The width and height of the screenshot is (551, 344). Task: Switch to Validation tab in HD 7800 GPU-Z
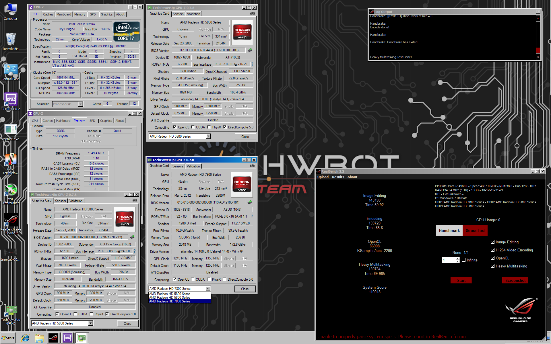coord(193,166)
